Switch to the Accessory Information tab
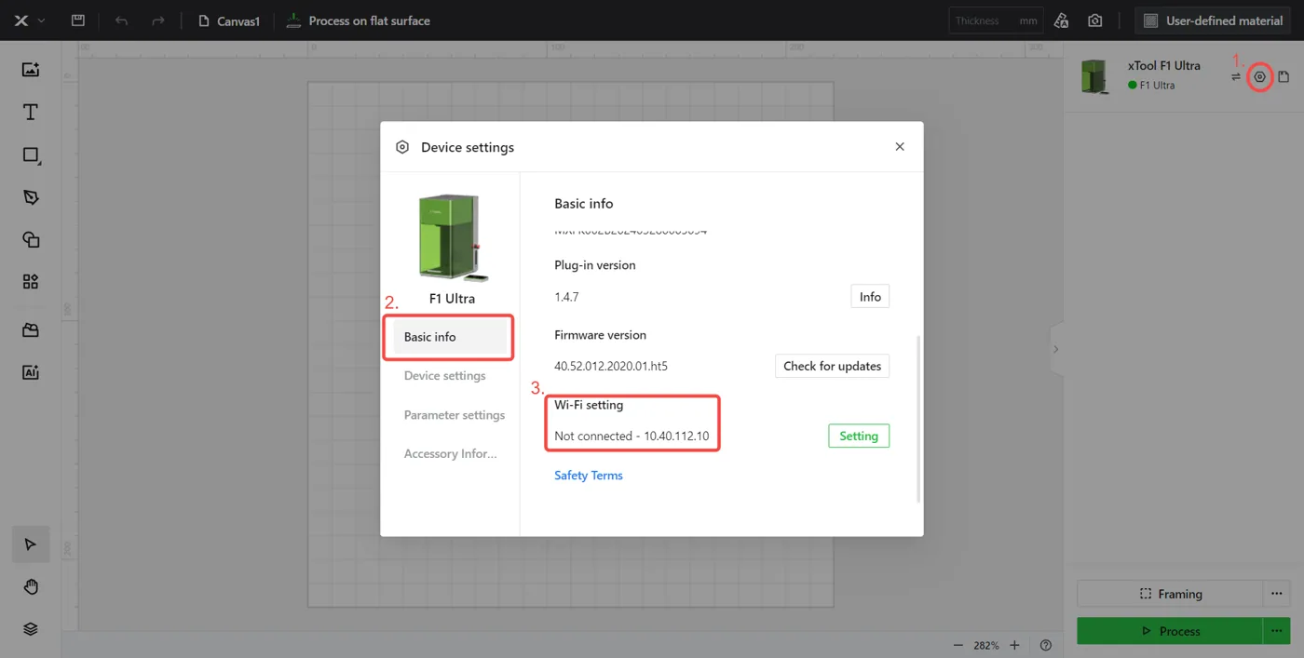Viewport: 1304px width, 658px height. pos(450,454)
